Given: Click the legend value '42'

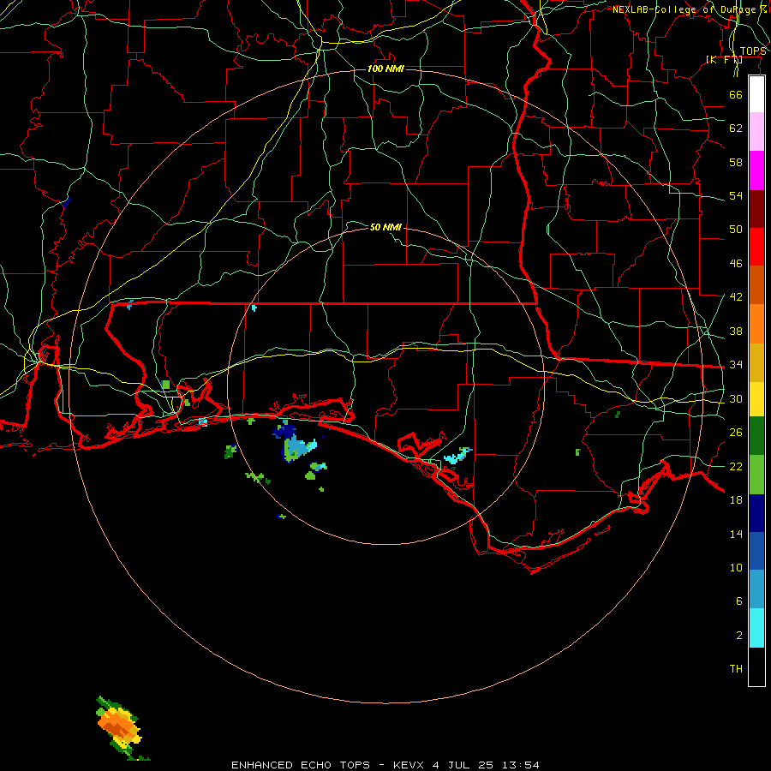Looking at the screenshot, I should [736, 297].
